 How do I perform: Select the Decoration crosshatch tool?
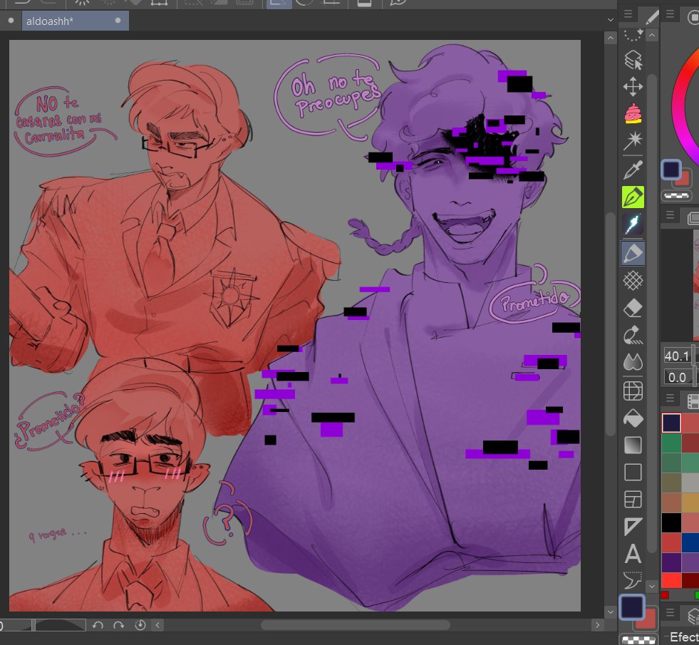(633, 281)
